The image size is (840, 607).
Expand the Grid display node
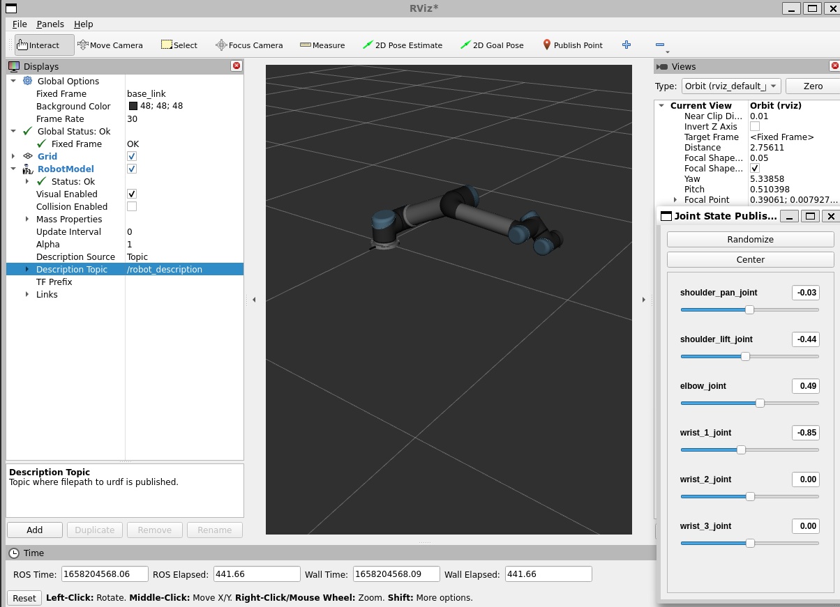13,156
